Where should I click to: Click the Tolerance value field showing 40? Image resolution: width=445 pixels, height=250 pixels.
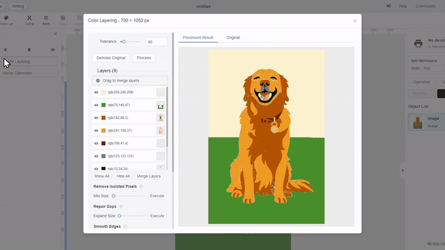156,42
